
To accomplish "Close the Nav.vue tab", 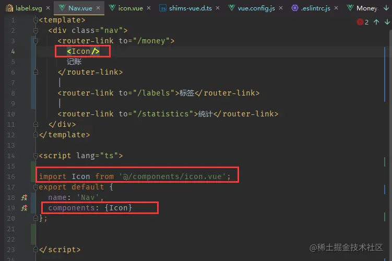I will (x=98, y=8).
